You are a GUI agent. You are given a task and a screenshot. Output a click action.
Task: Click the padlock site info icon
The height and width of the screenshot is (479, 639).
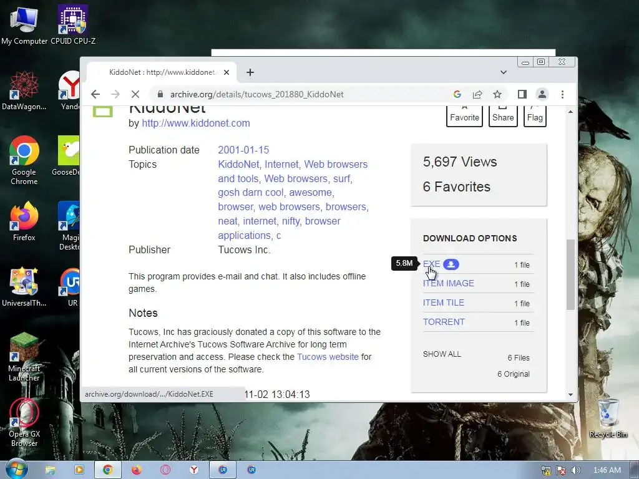point(160,95)
